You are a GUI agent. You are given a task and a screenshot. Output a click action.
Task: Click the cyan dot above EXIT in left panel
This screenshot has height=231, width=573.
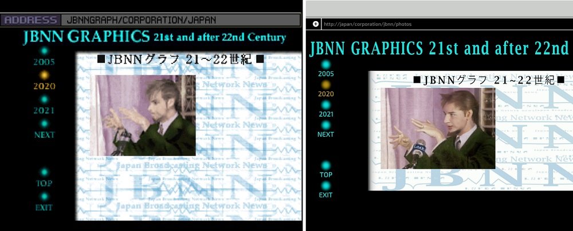(44, 196)
